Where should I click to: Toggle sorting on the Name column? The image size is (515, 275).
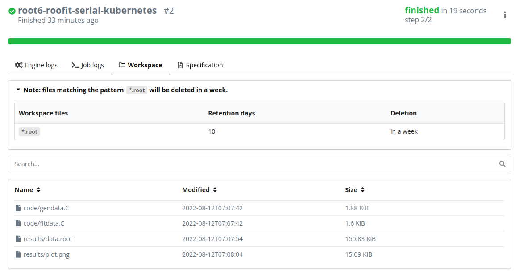37,189
